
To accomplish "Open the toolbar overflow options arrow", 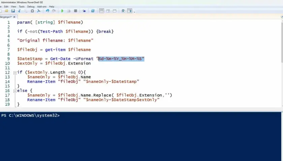I will [x=134, y=12].
